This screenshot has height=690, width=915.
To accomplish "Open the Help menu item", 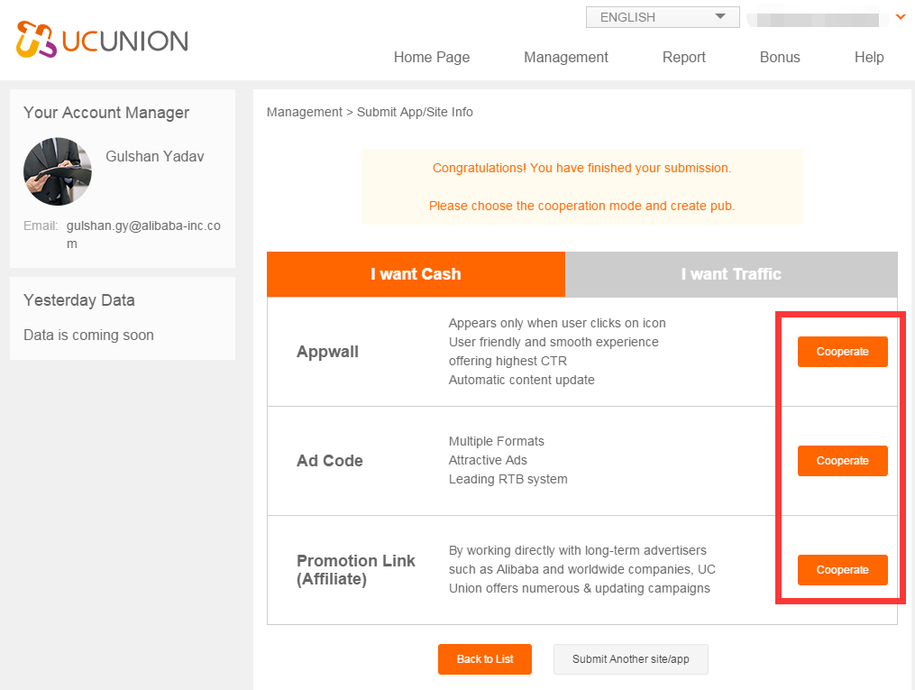I will click(x=868, y=57).
